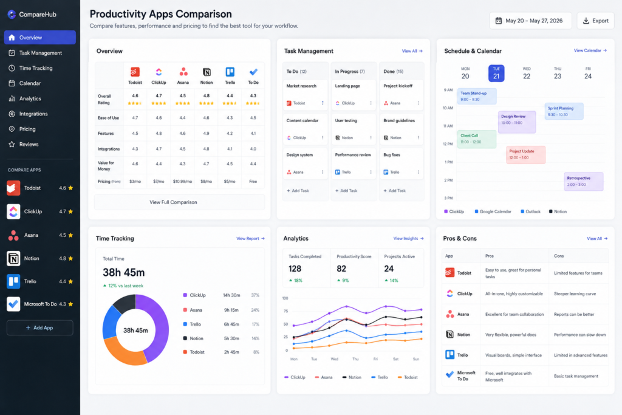Click Trello icon in Pros & Cons table
This screenshot has height=415, width=622.
pyautogui.click(x=449, y=355)
